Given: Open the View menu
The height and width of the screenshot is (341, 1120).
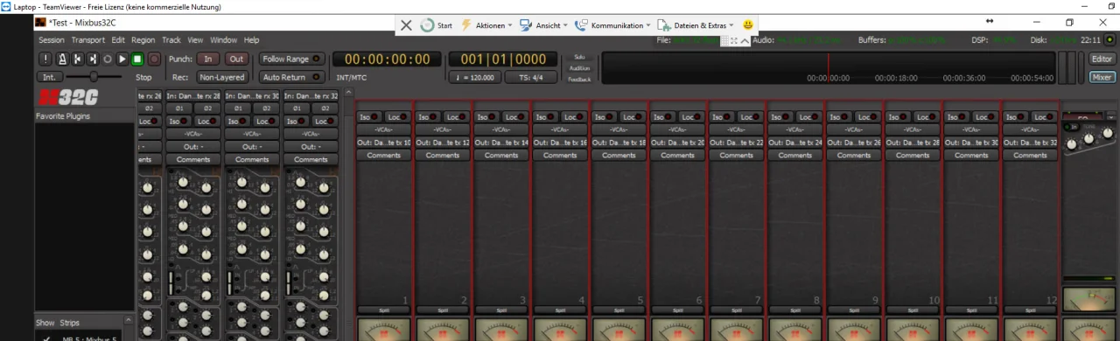Looking at the screenshot, I should (x=195, y=40).
